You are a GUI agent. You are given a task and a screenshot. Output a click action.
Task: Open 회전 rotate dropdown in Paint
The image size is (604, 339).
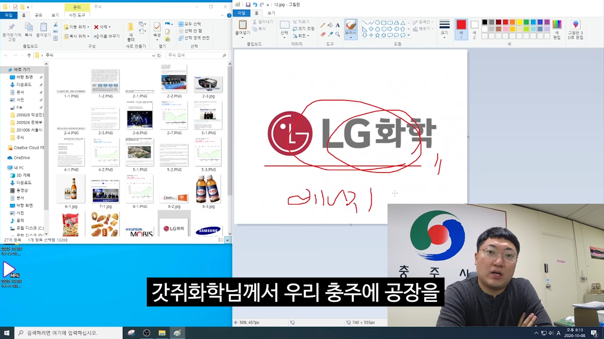pyautogui.click(x=301, y=35)
